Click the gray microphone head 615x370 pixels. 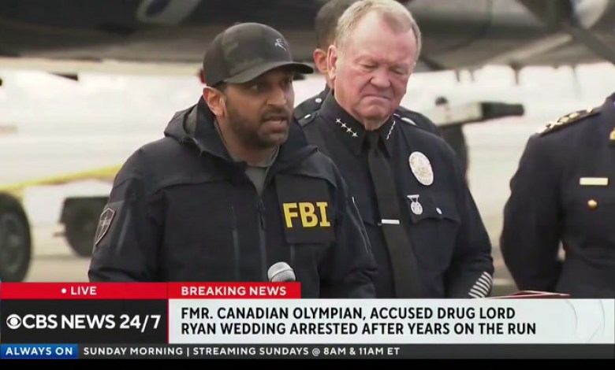coord(281,272)
